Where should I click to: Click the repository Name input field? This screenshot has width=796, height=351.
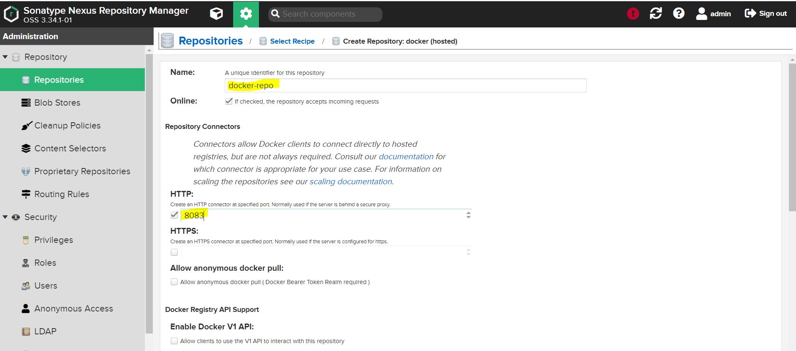pyautogui.click(x=405, y=85)
